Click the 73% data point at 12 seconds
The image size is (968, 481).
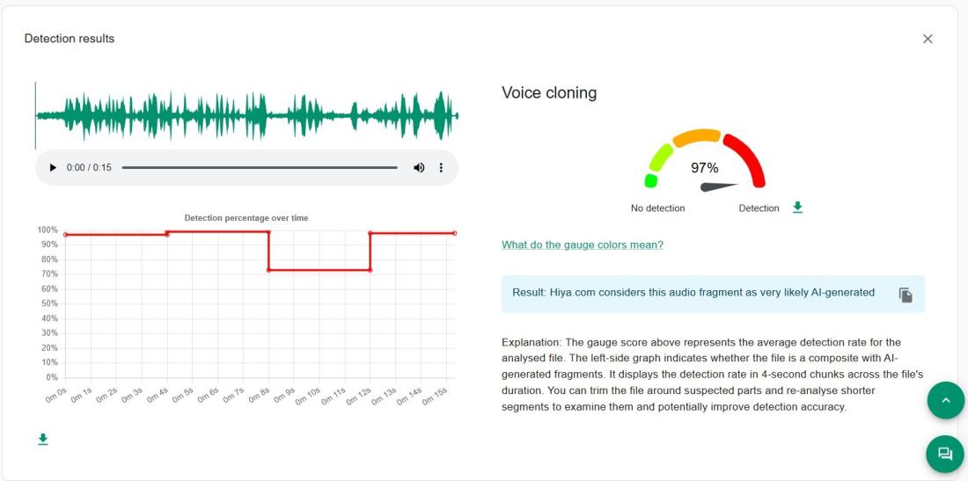(370, 270)
